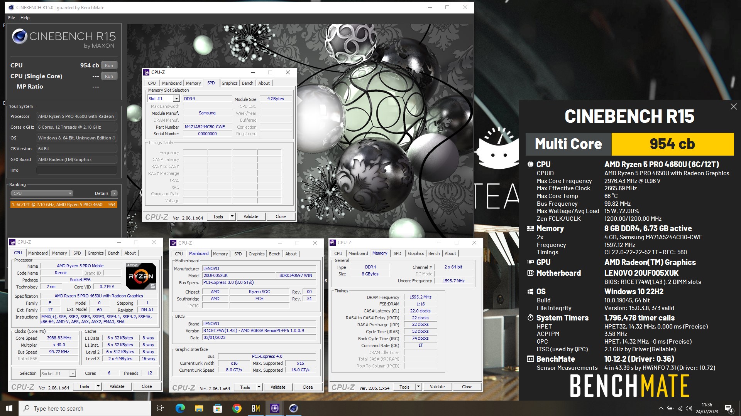Click Tools button in CPU-Z CPU window

coord(84,386)
